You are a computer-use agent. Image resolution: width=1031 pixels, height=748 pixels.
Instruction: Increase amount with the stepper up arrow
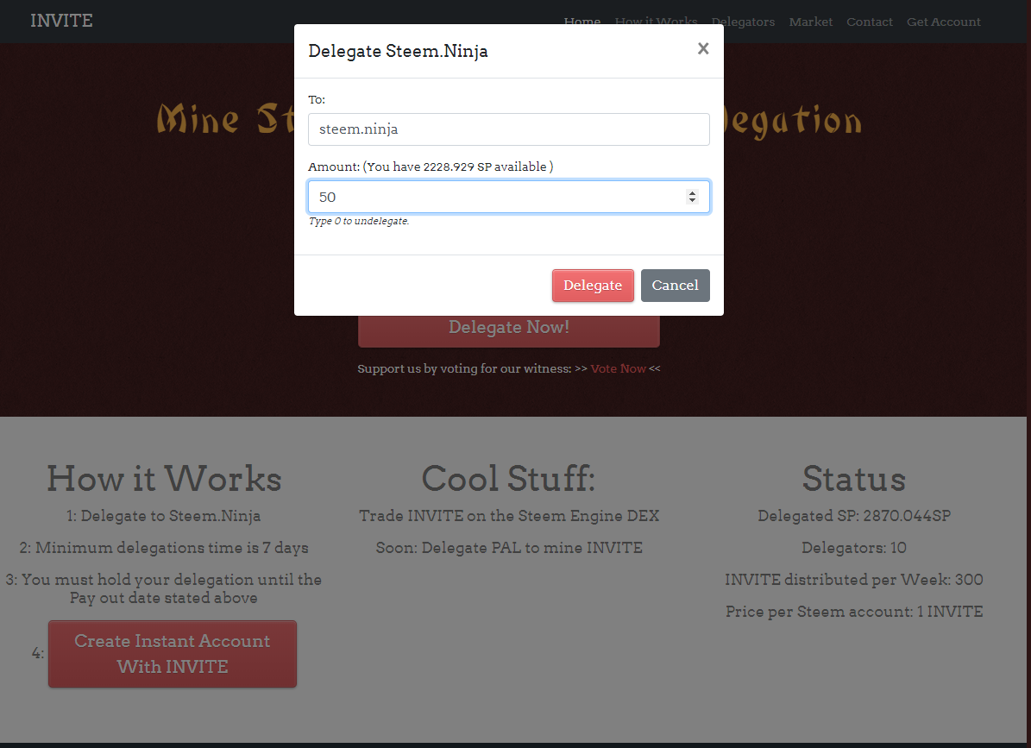pos(692,193)
